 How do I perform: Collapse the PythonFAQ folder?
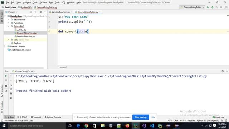click(8, 26)
